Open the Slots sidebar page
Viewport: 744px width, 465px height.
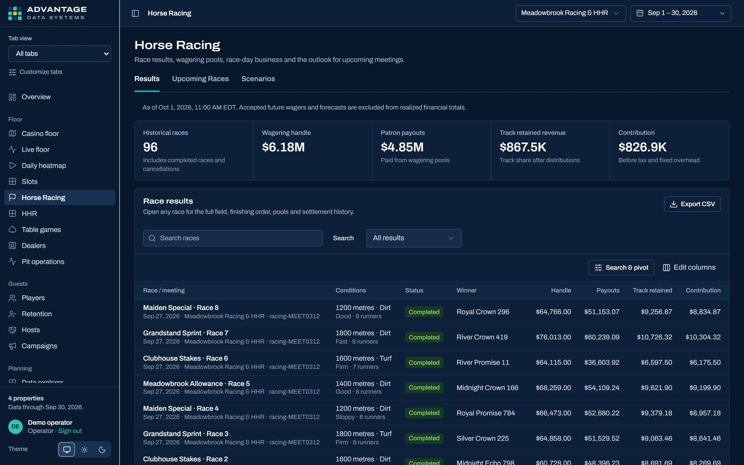pyautogui.click(x=60, y=181)
